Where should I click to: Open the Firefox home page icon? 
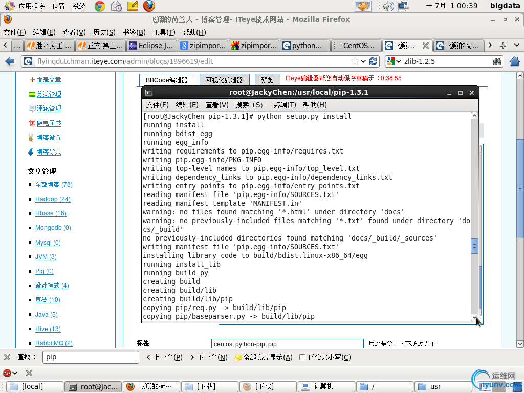[x=515, y=61]
